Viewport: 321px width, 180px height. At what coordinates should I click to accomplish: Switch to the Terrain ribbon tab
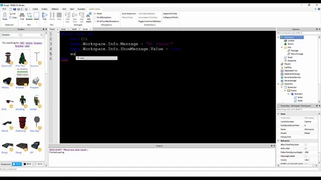(55, 9)
